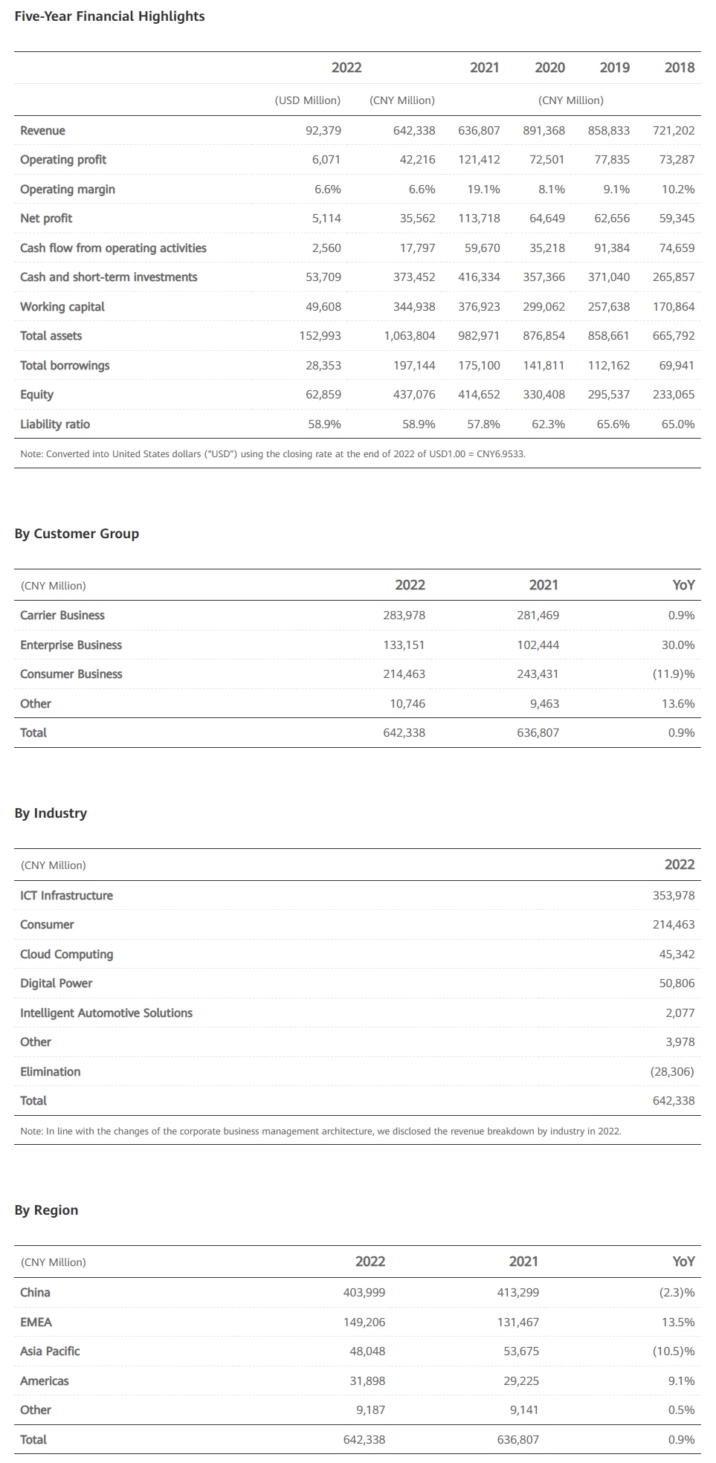Select the "EMEA" region label
This screenshot has width=716, height=1463.
tap(36, 1322)
